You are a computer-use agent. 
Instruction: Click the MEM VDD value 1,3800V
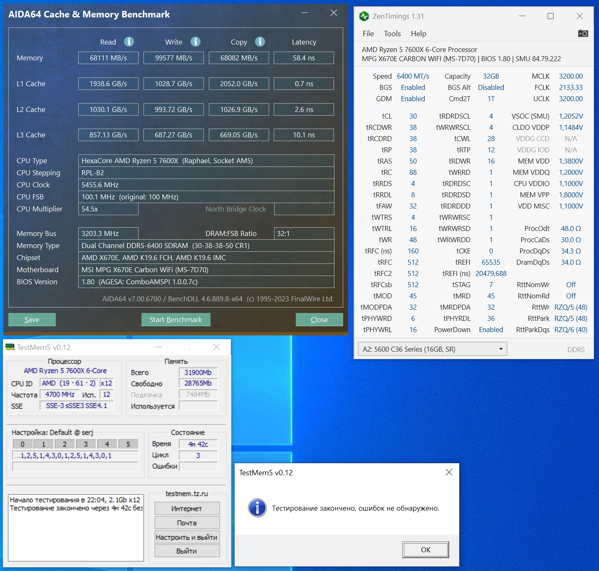click(x=571, y=161)
